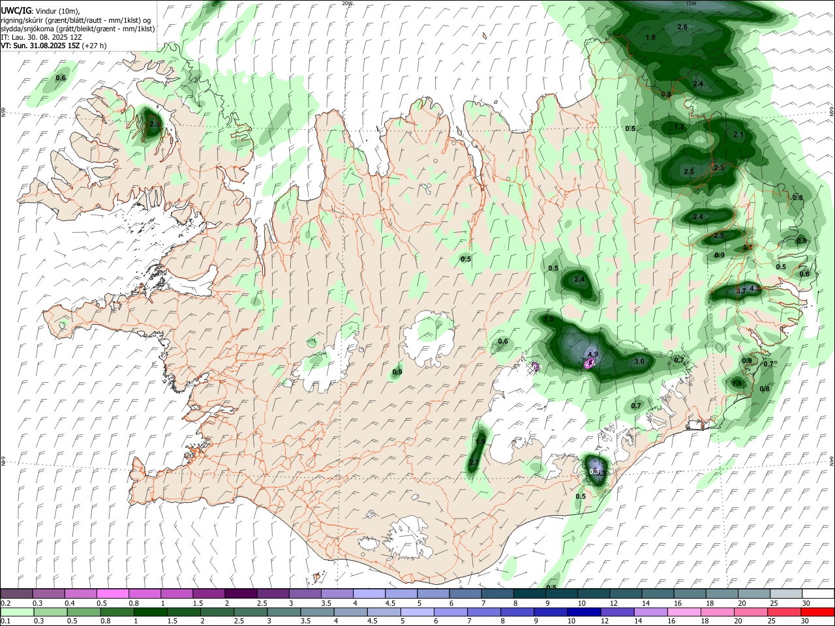
Task: Click the 'IT: Lau. 30. 08. 2025 12Z' line
Action: [41, 37]
